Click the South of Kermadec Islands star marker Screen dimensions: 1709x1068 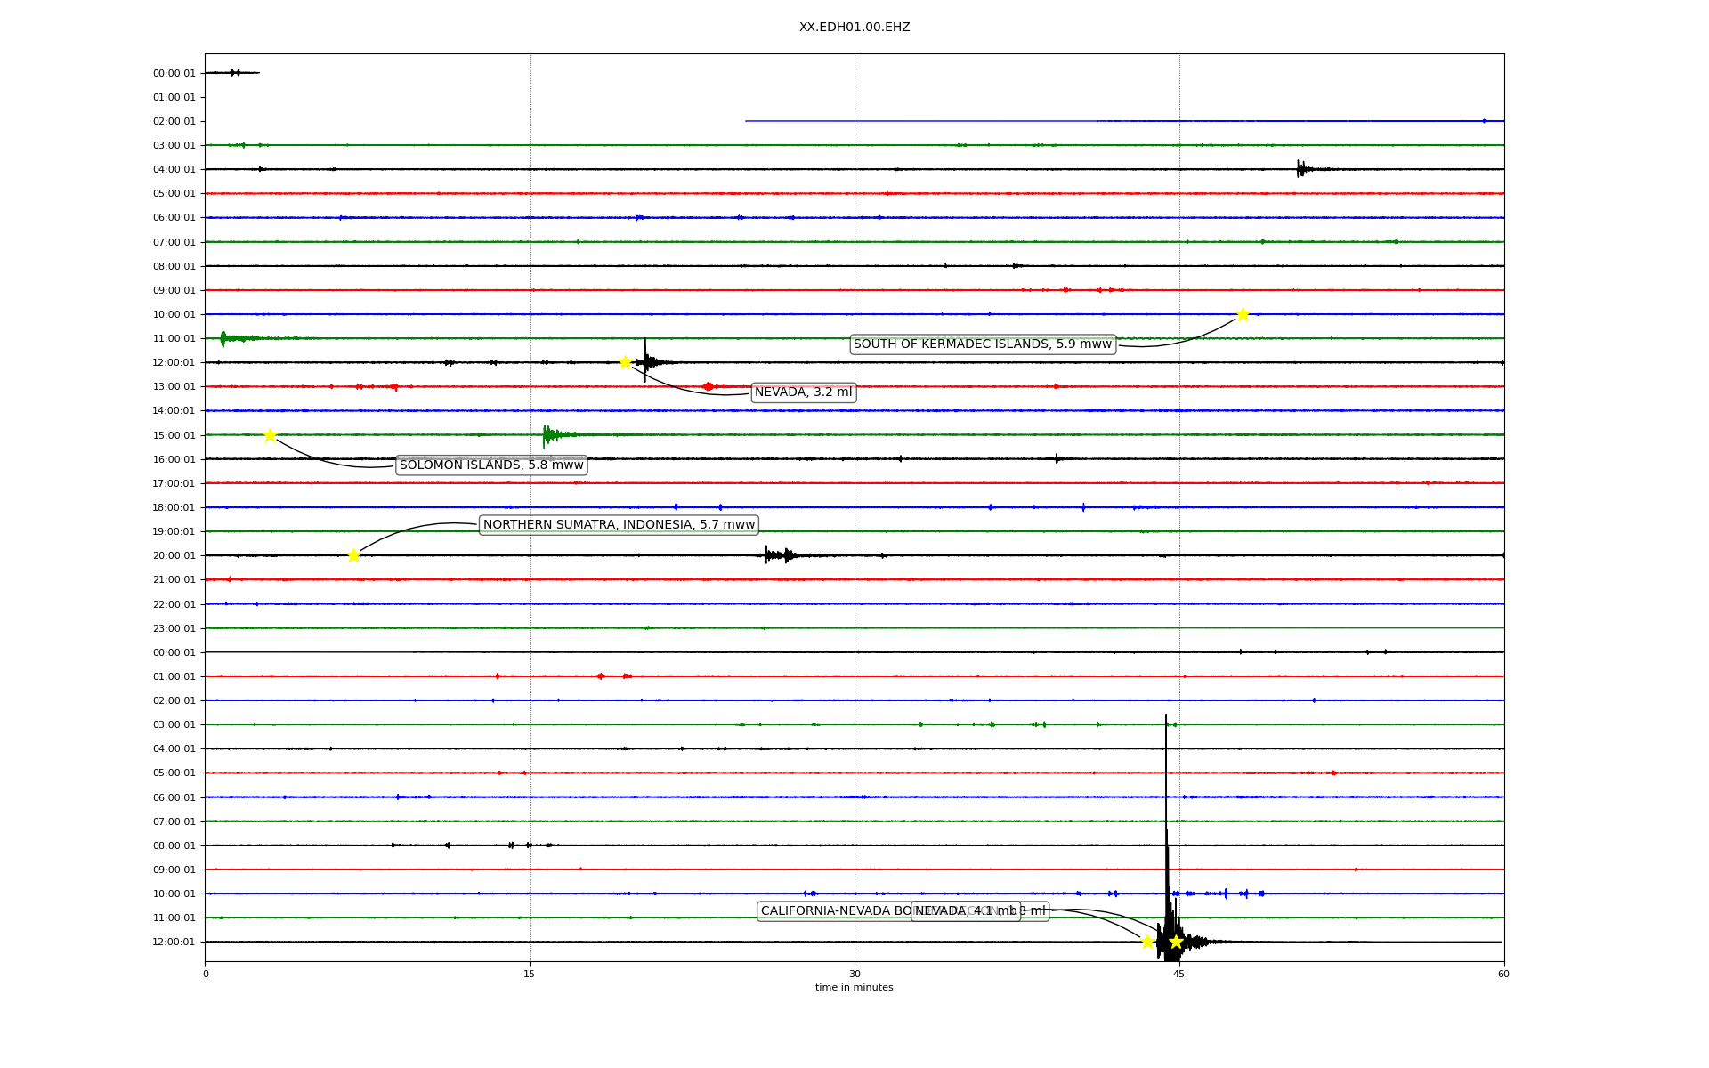(1243, 314)
